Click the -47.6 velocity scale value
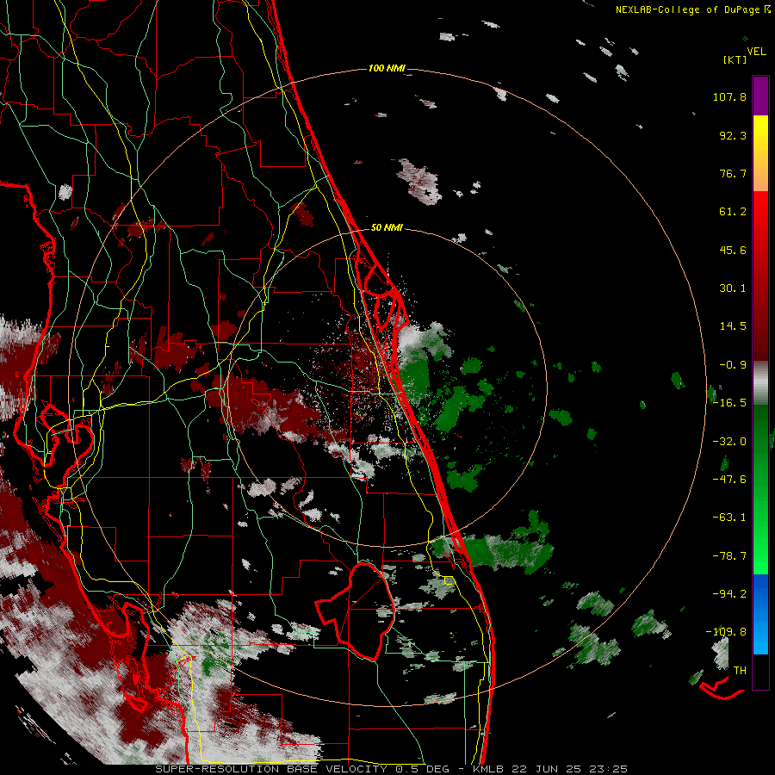 coord(729,480)
